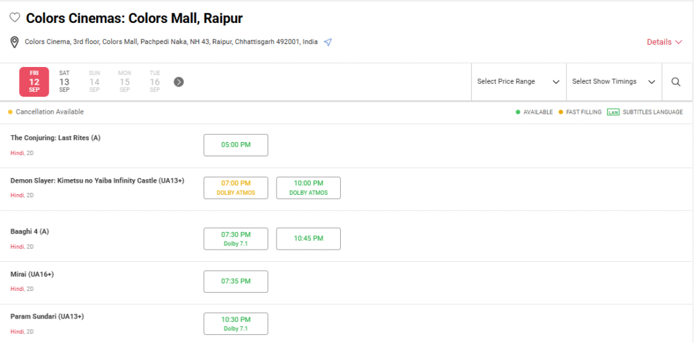Select Tuesday 16 Sep date tab

(155, 82)
